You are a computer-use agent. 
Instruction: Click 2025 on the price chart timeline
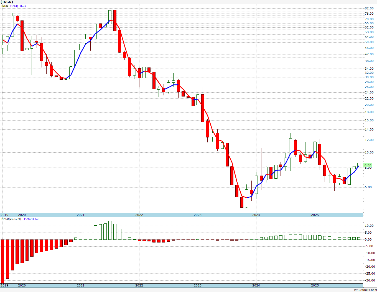[315, 215]
